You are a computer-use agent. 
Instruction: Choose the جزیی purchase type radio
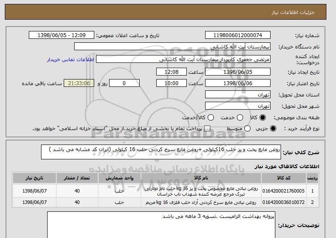click(x=273, y=128)
